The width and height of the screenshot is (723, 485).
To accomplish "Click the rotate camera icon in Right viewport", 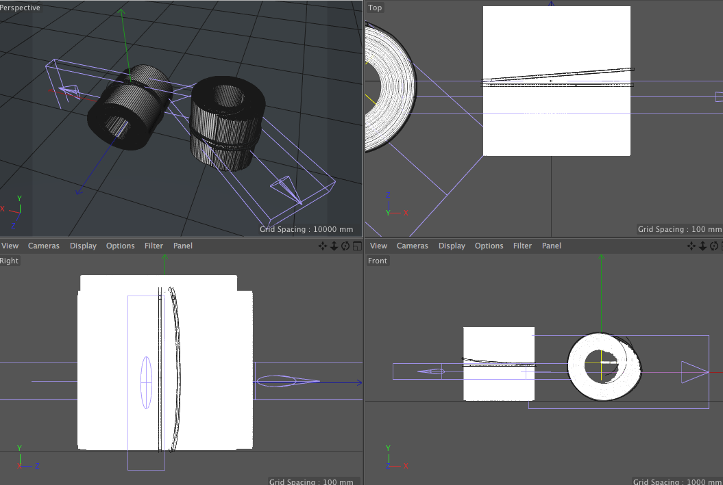I will point(345,246).
